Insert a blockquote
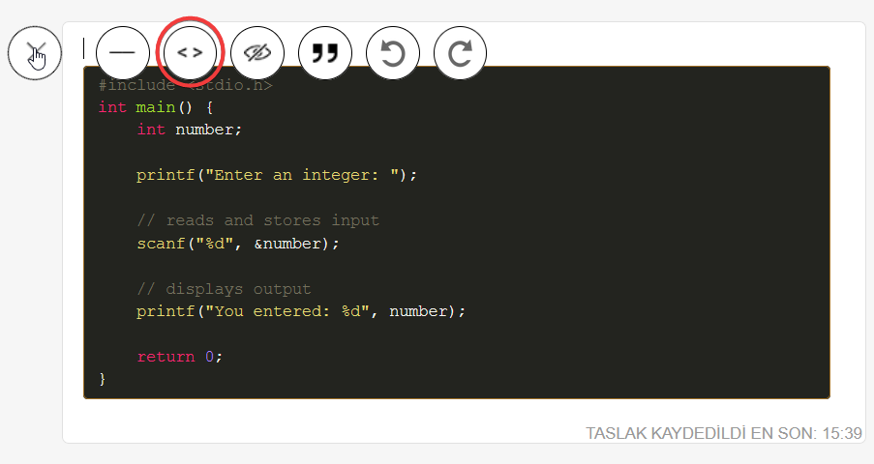The image size is (874, 464). [325, 53]
